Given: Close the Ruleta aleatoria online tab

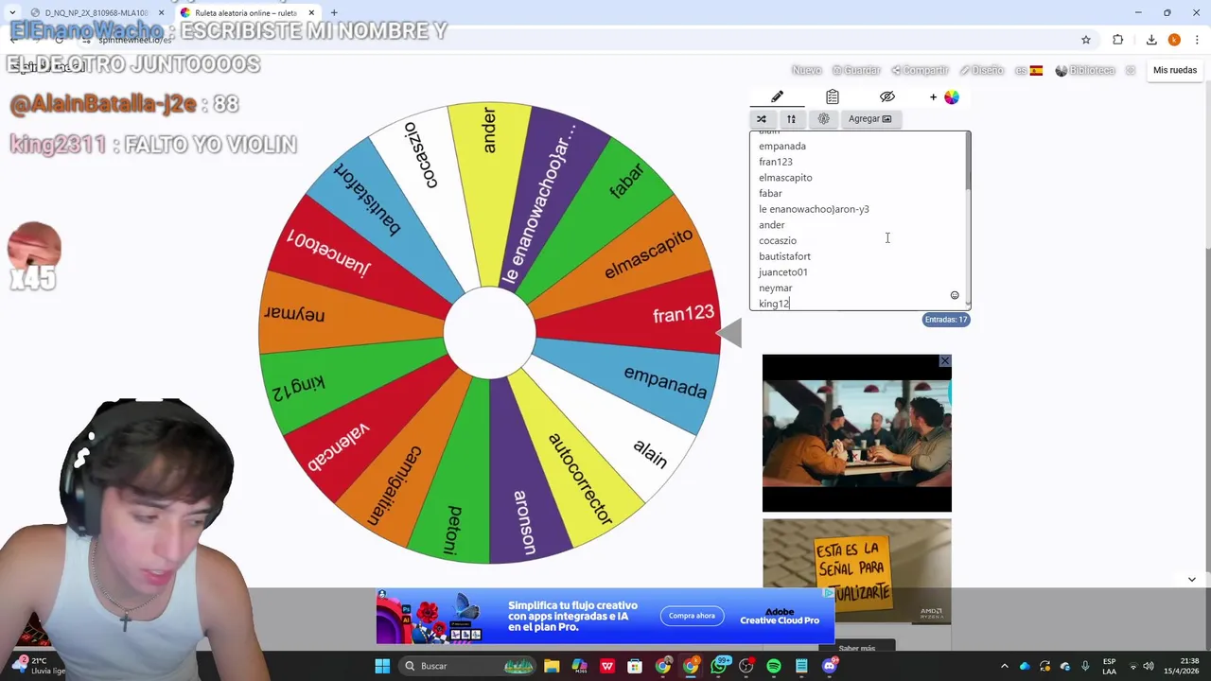Looking at the screenshot, I should [x=311, y=12].
